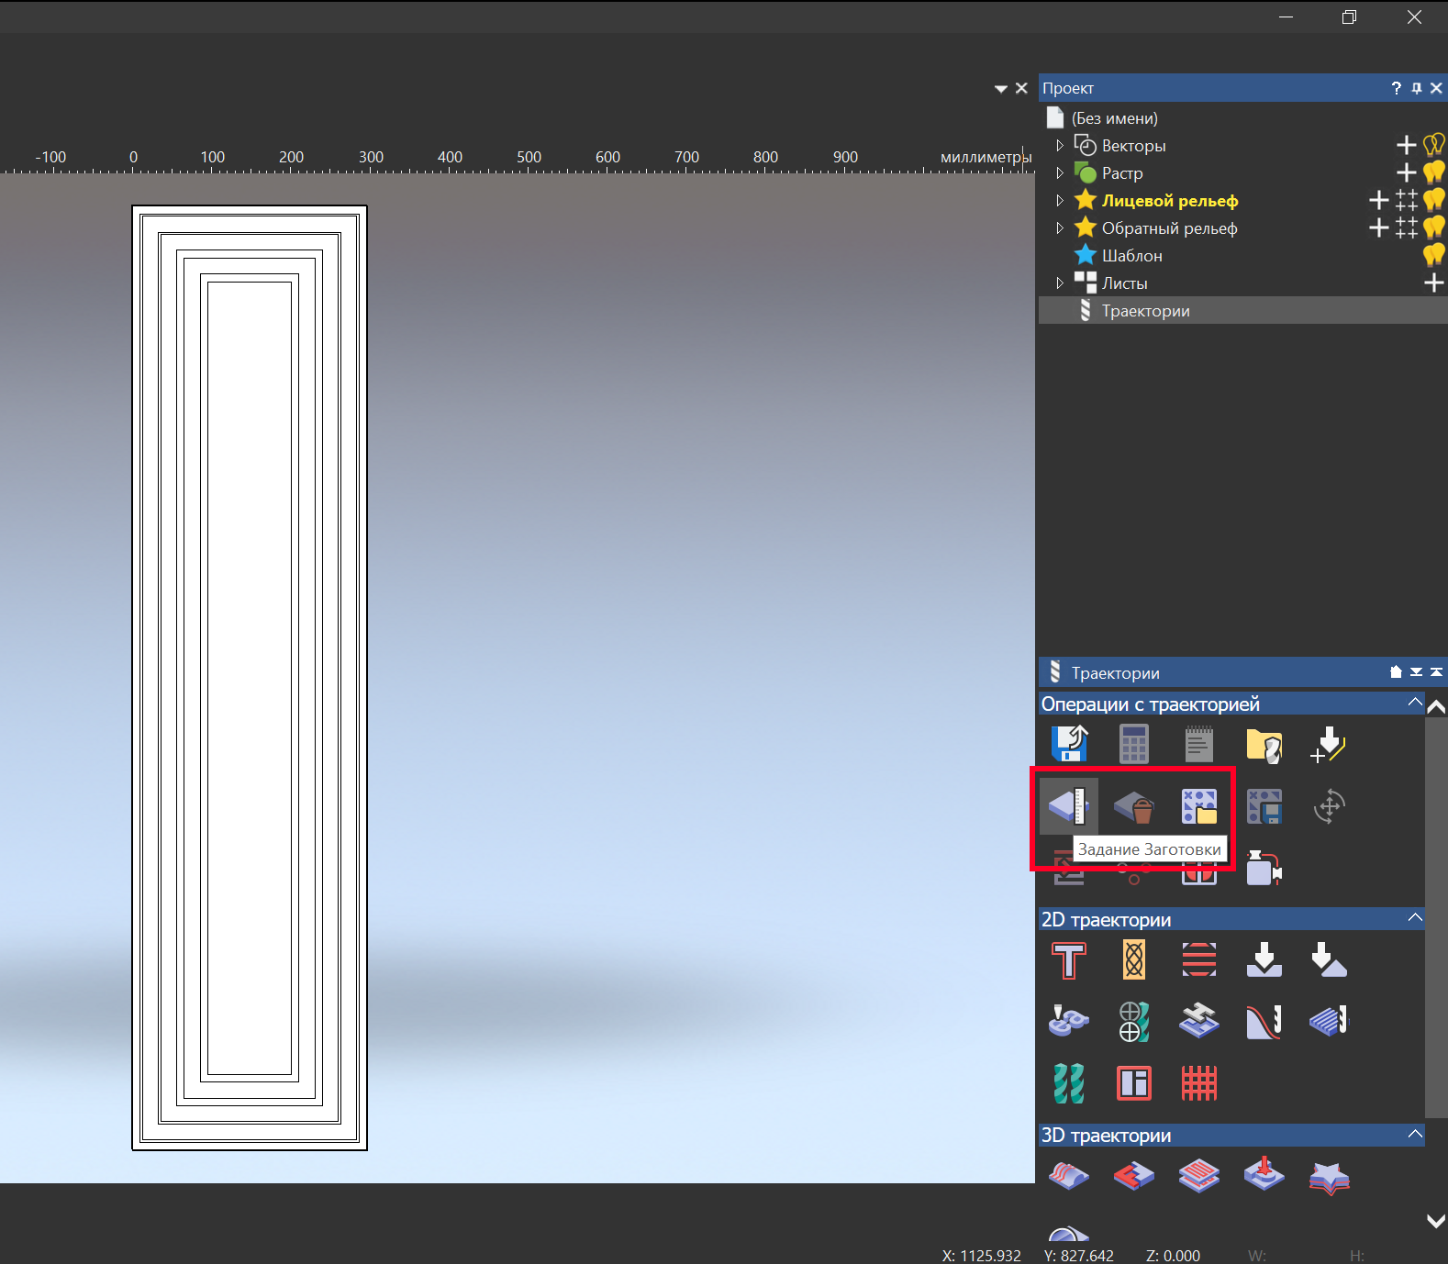The image size is (1448, 1264).
Task: Open the tool database folder icon
Action: (1264, 746)
